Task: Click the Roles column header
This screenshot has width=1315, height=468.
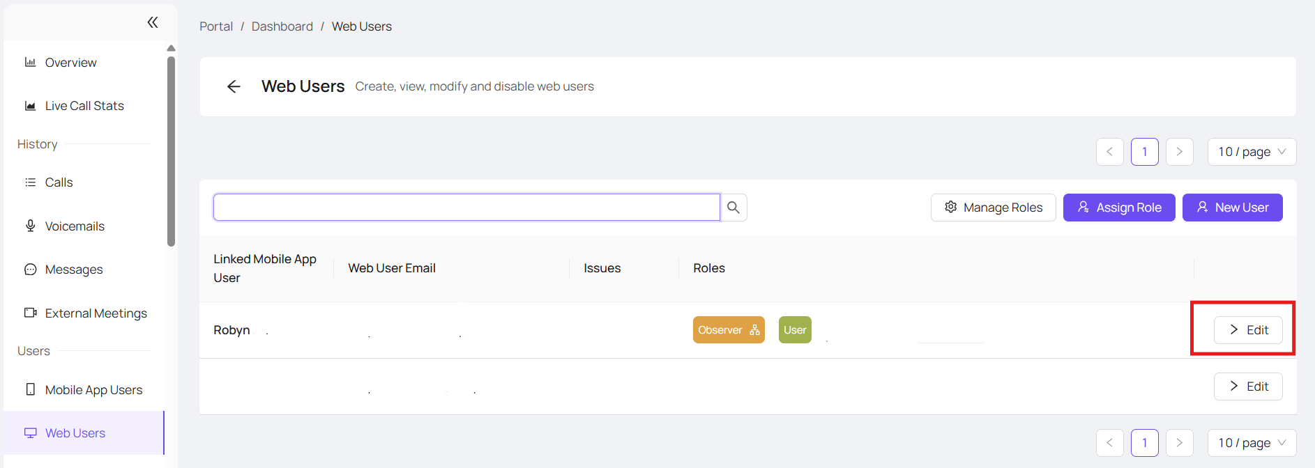Action: pos(709,268)
